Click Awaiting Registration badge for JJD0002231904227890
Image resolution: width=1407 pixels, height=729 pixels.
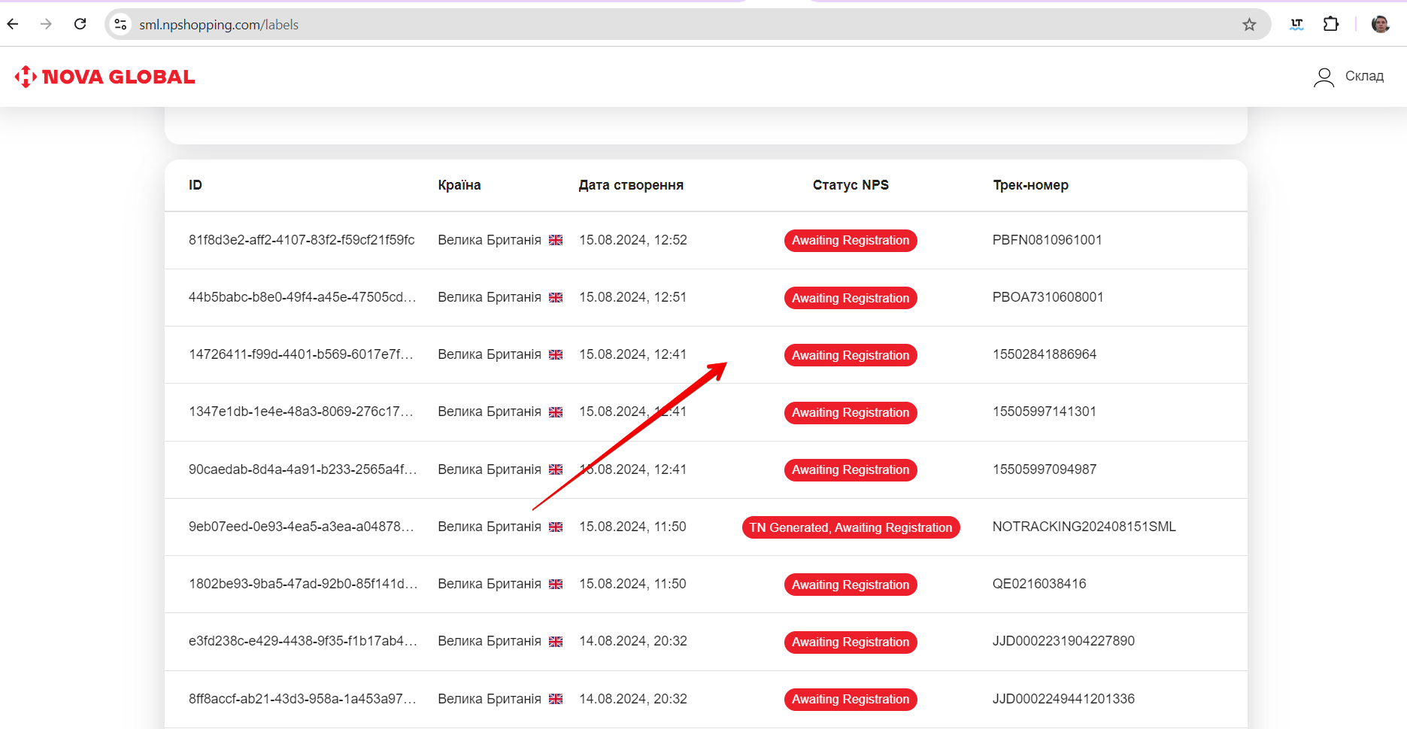click(x=851, y=642)
